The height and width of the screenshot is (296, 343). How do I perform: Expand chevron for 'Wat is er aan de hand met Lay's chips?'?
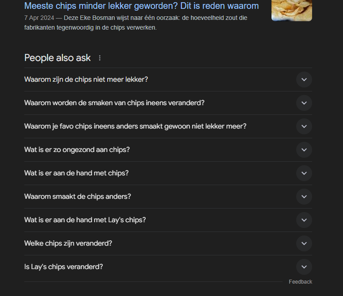pyautogui.click(x=304, y=220)
